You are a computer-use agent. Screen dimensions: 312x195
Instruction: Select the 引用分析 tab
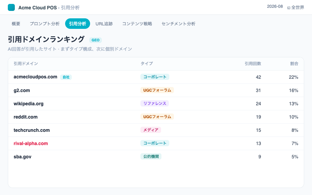78,24
